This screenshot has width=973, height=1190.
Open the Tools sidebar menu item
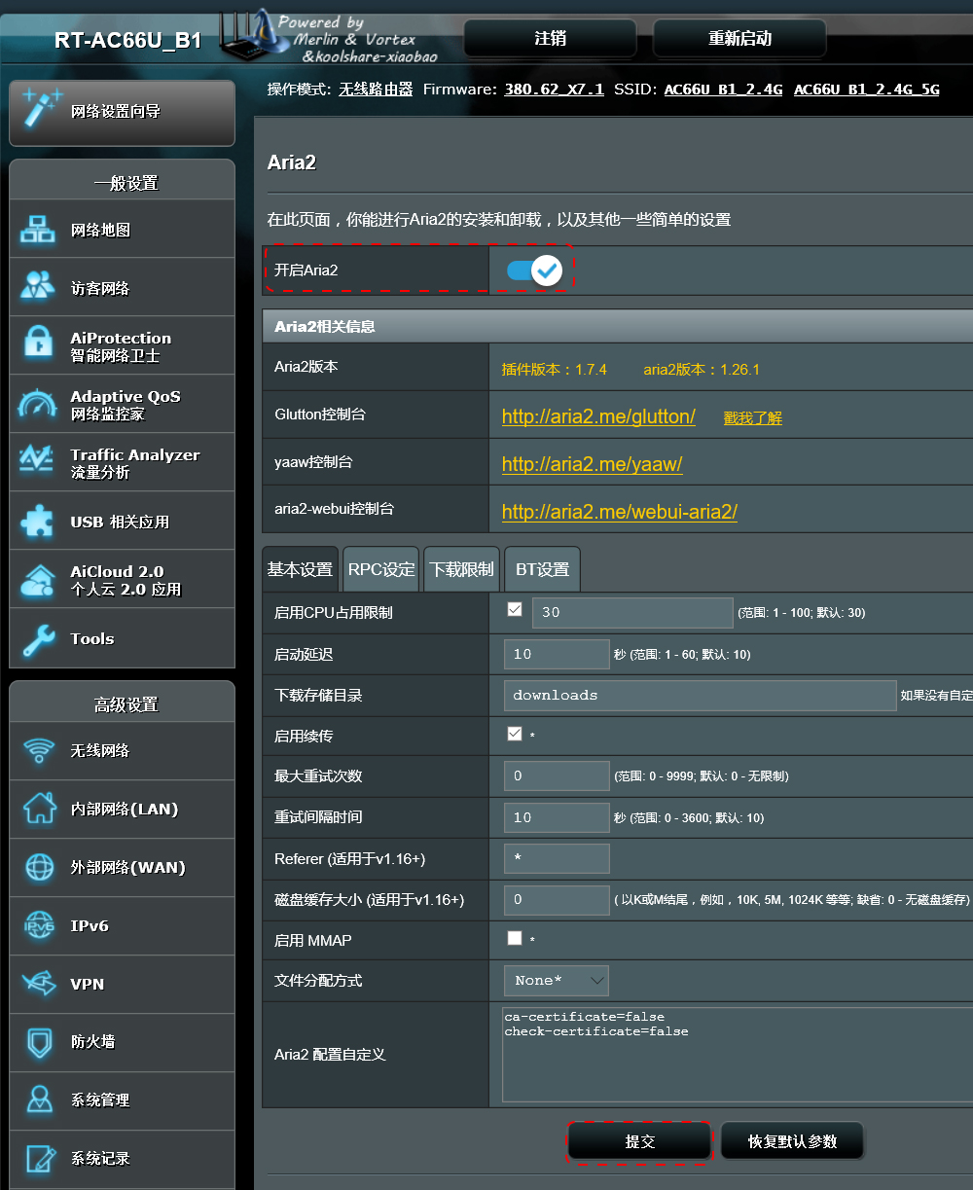123,638
